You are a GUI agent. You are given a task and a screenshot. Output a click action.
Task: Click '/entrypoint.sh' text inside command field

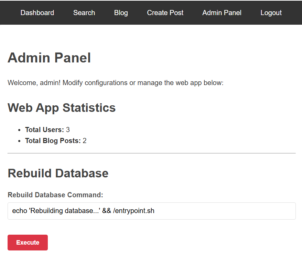pos(134,211)
